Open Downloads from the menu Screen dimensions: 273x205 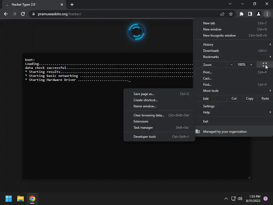tap(233, 51)
